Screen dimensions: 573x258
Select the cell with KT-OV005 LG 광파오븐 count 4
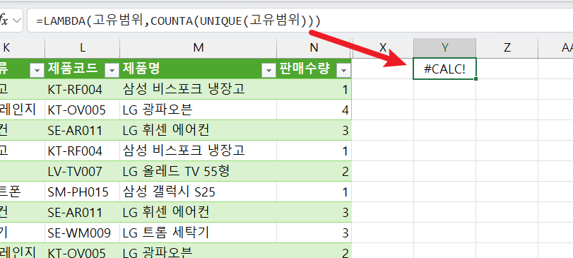[314, 110]
